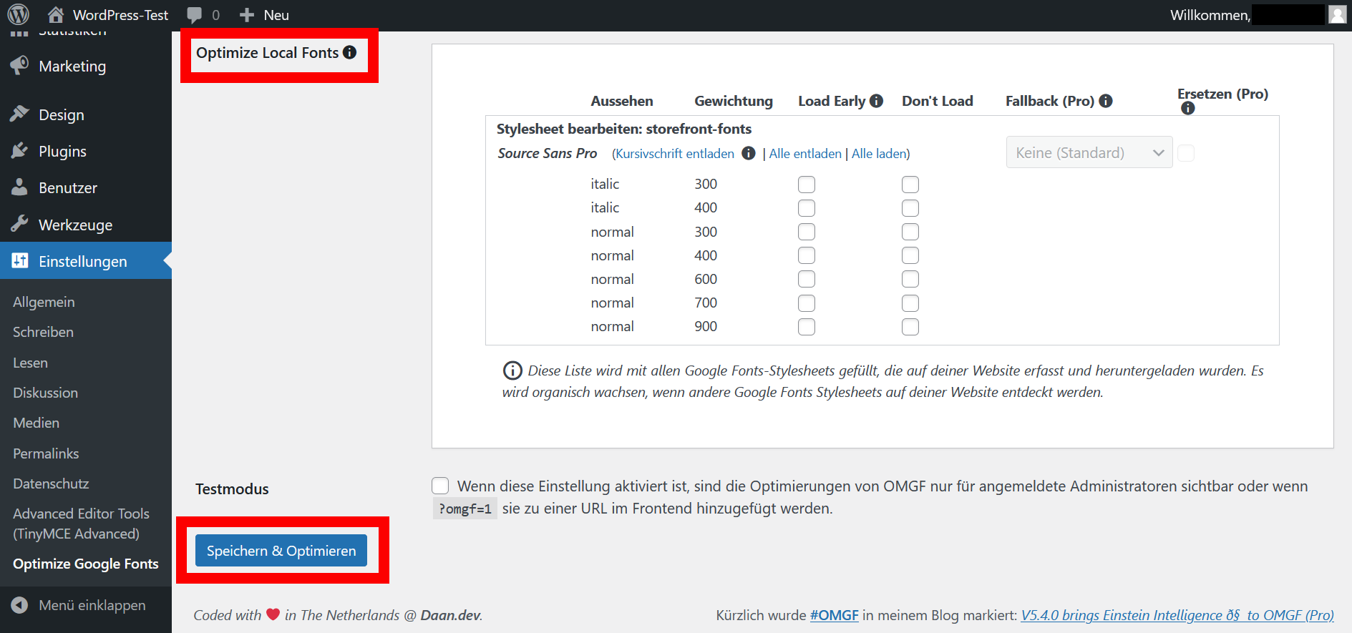Click the Menü einklappen arrow icon
1352x633 pixels.
tap(19, 605)
